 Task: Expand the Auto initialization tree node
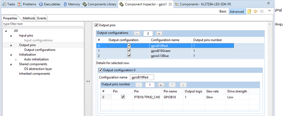pos(16,59)
